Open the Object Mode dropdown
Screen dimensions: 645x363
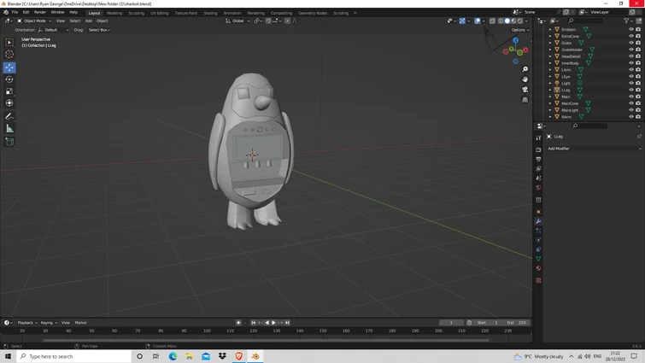[35, 20]
